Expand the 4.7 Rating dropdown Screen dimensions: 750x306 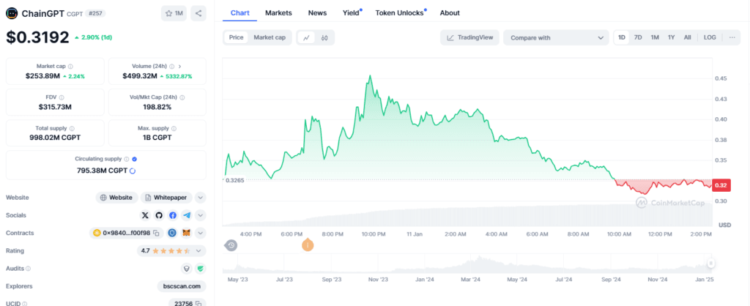click(171, 250)
